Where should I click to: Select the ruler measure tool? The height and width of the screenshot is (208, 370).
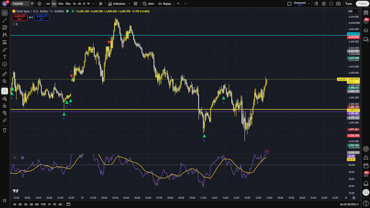tap(4, 74)
